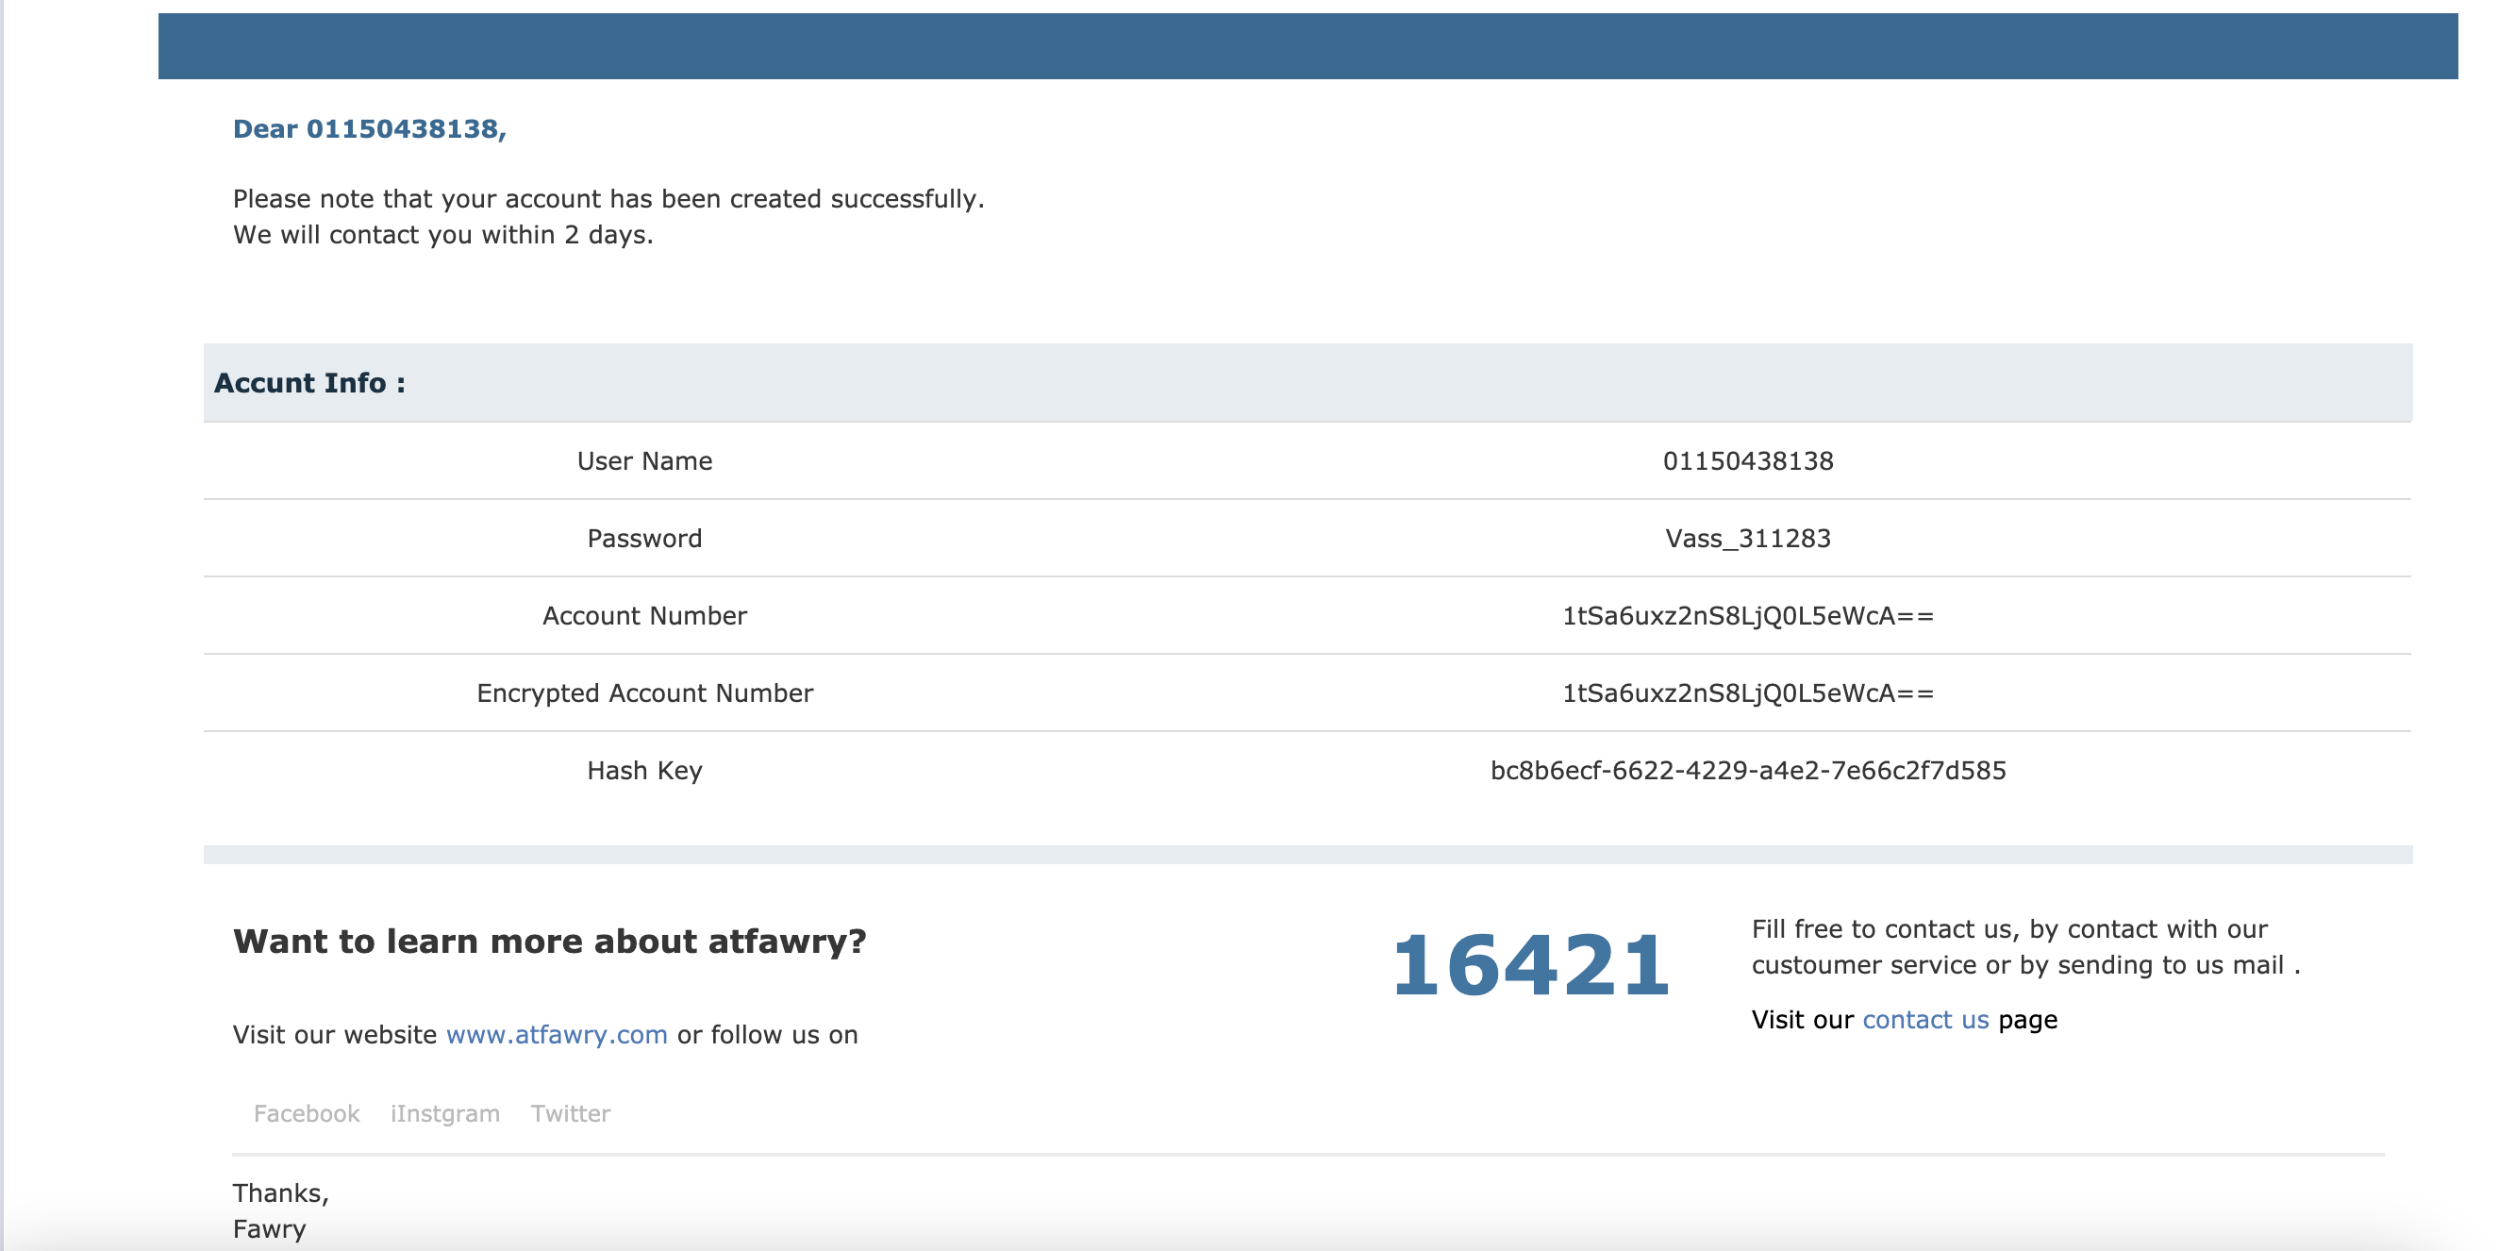Image resolution: width=2515 pixels, height=1251 pixels.
Task: Click the Hash Key value bc8b6ecf-6622
Action: pos(1748,771)
